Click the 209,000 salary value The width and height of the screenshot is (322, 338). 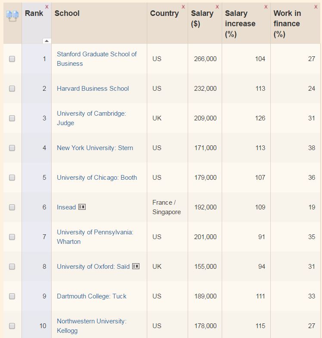click(x=205, y=118)
